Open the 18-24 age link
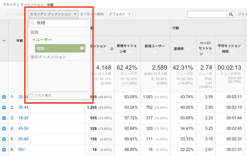Screen dimensions: 247x156 tap(23, 118)
